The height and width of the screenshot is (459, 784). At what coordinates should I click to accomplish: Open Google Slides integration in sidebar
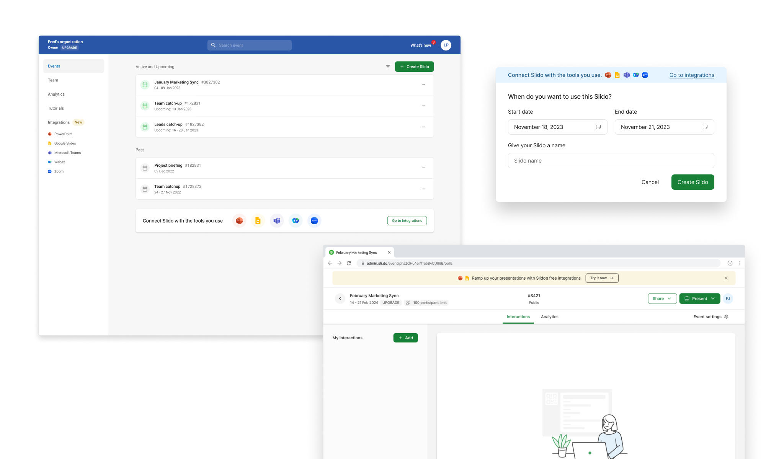coord(65,143)
